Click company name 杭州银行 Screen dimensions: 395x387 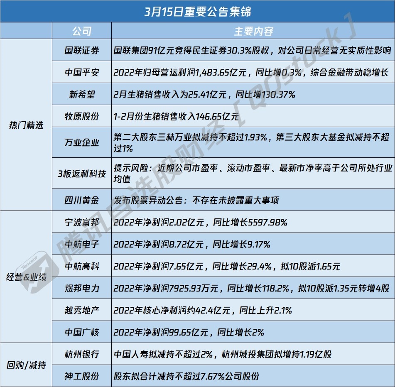coord(82,354)
